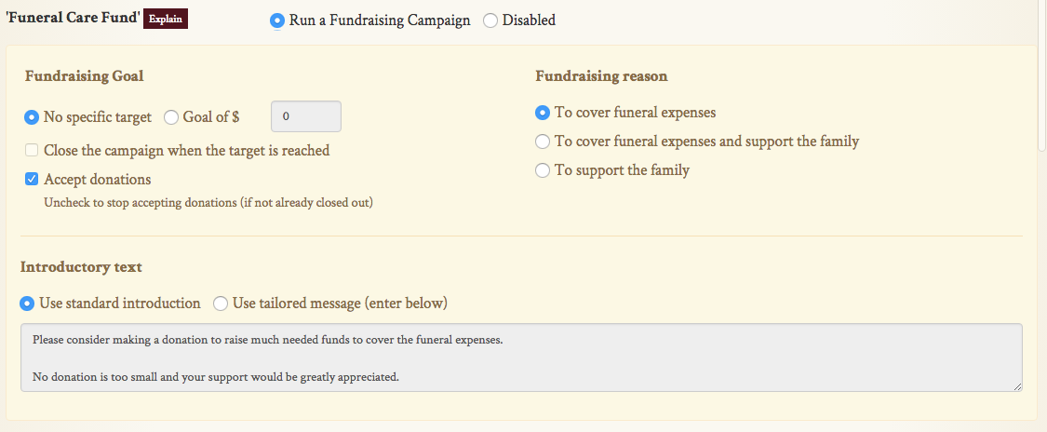Choose cover funeral expenses and support family
The height and width of the screenshot is (432, 1047).
click(x=543, y=142)
